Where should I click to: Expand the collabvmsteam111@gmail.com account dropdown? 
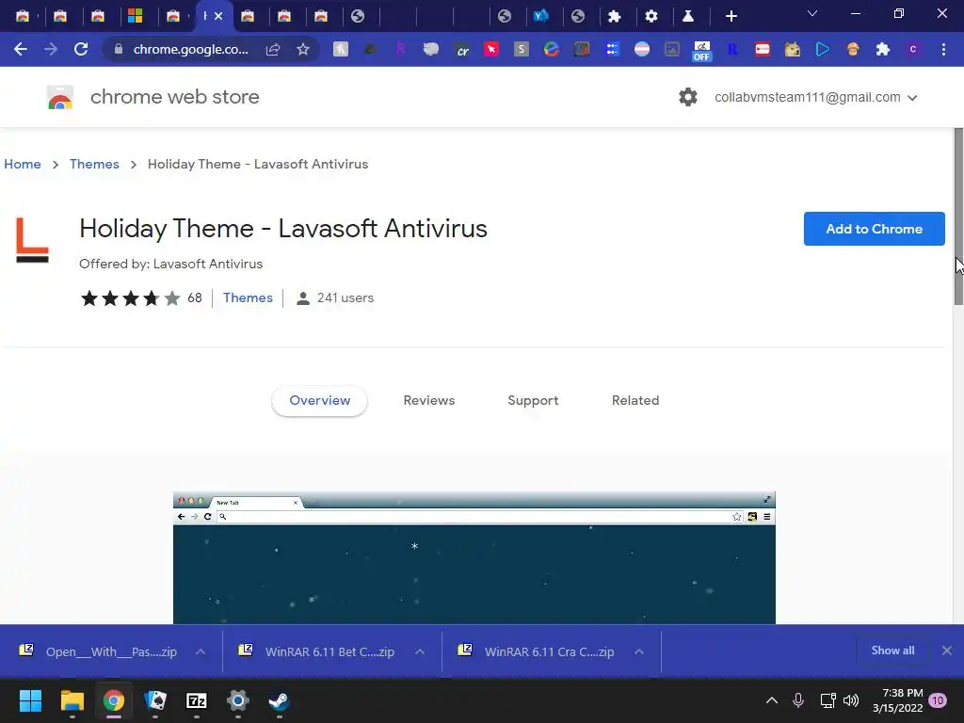[x=912, y=98]
